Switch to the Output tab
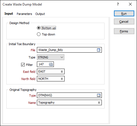Screen dimensions: 137x126 pos(40,14)
